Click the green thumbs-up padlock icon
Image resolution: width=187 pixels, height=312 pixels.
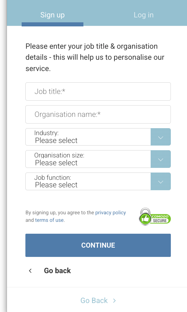click(x=145, y=217)
